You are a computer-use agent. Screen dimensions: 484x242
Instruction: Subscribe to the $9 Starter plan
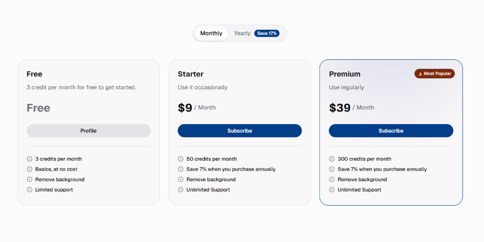(x=240, y=131)
